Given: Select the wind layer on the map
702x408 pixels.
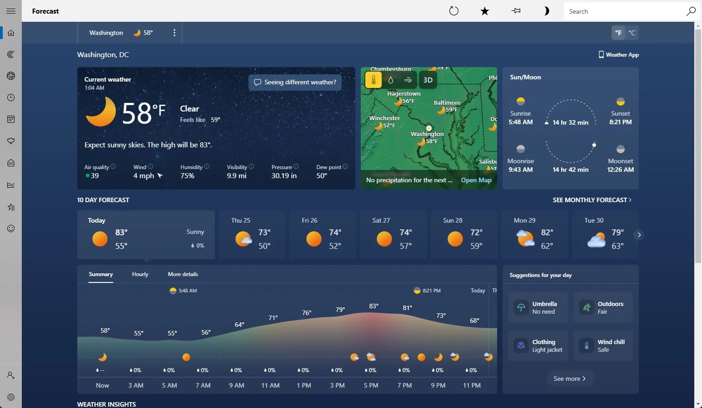Looking at the screenshot, I should (408, 80).
